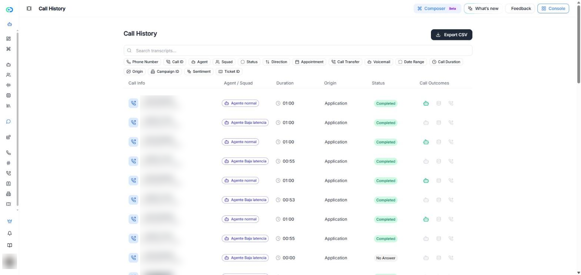Viewport: 581px width, 275px height.
Task: Open the Voicemail filter
Action: click(x=379, y=62)
